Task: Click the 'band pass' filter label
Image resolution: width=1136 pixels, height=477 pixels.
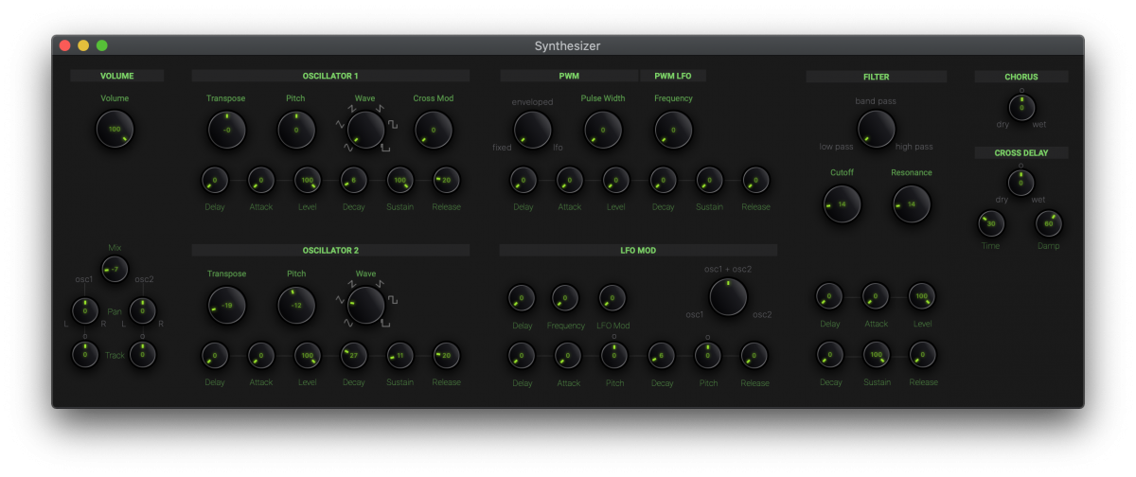Action: click(877, 101)
